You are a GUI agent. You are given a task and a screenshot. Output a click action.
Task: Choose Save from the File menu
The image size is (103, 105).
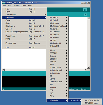(x=24, y=23)
